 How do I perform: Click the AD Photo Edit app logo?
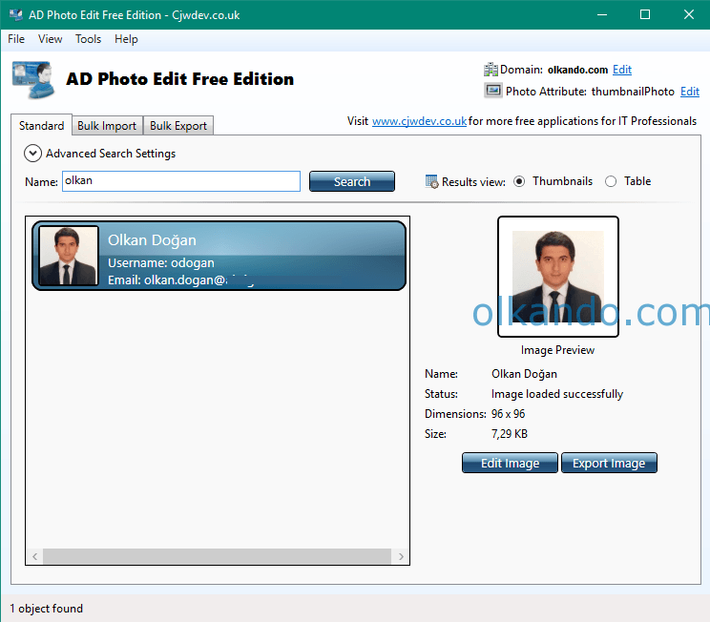pyautogui.click(x=33, y=80)
